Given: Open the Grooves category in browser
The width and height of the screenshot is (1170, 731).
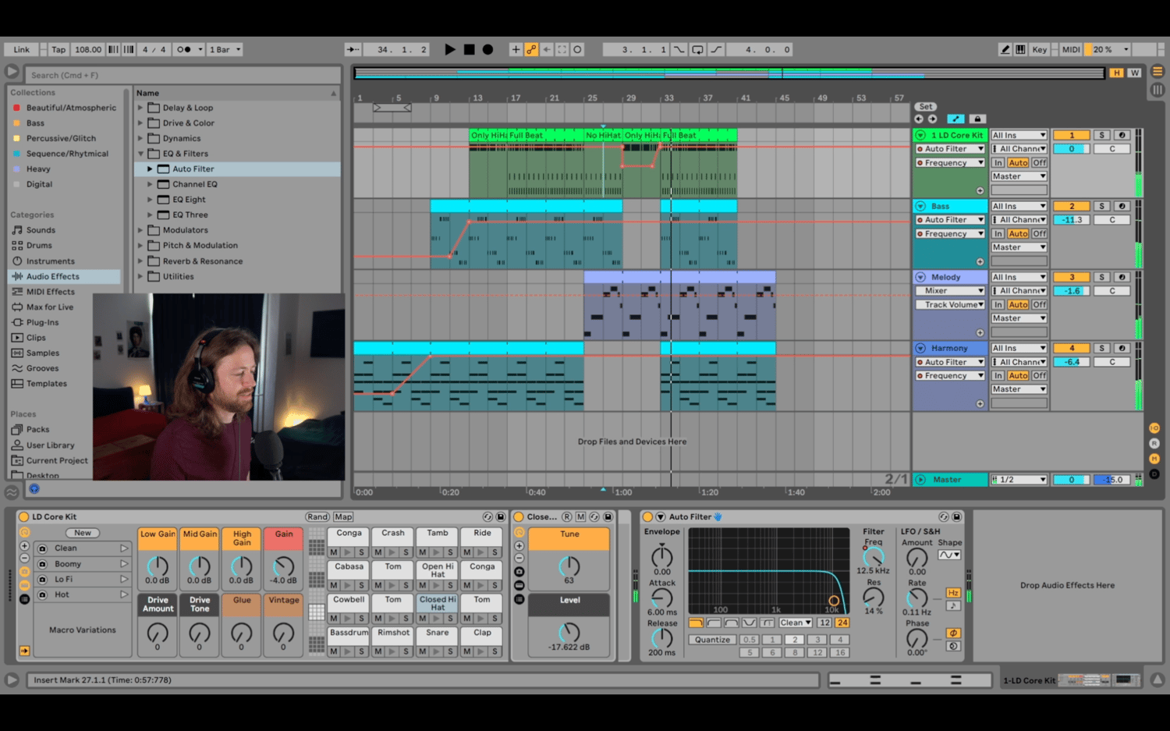Looking at the screenshot, I should [x=42, y=368].
